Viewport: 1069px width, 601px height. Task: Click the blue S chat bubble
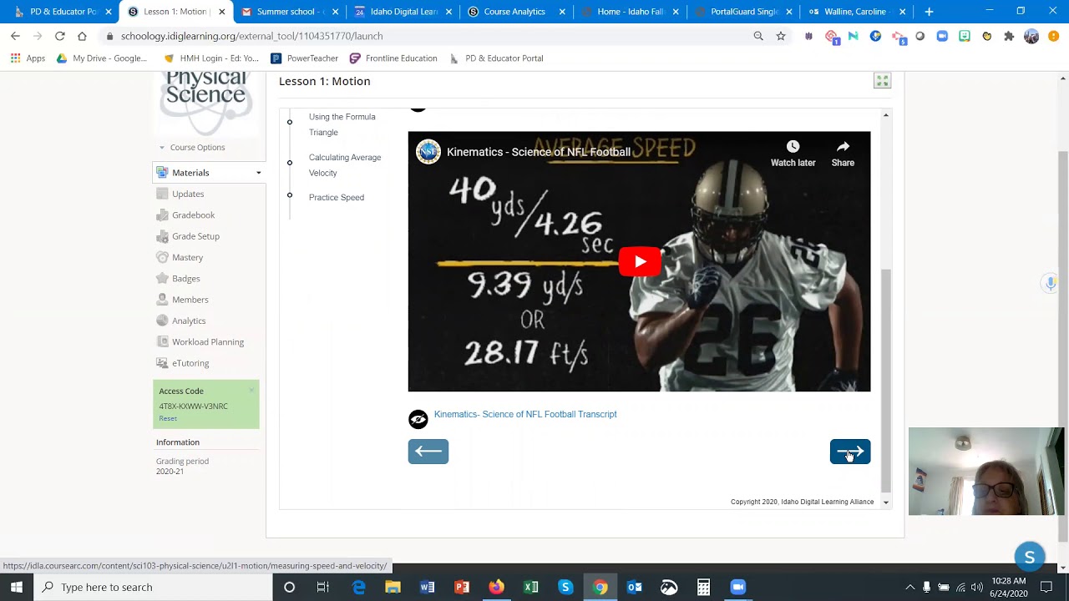click(x=1029, y=557)
